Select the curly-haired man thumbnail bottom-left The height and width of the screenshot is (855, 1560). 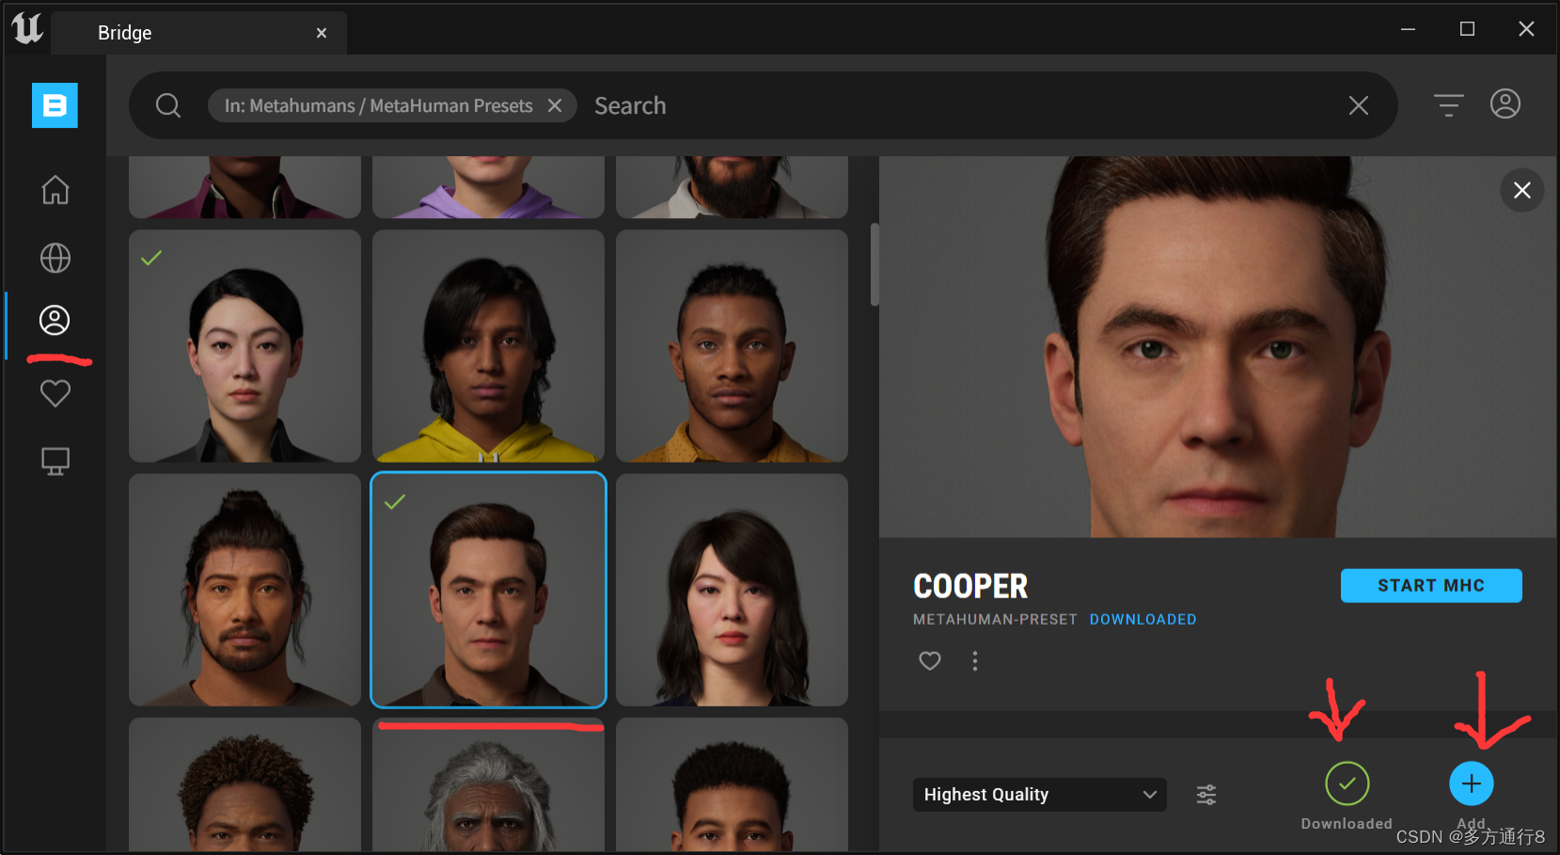click(244, 784)
